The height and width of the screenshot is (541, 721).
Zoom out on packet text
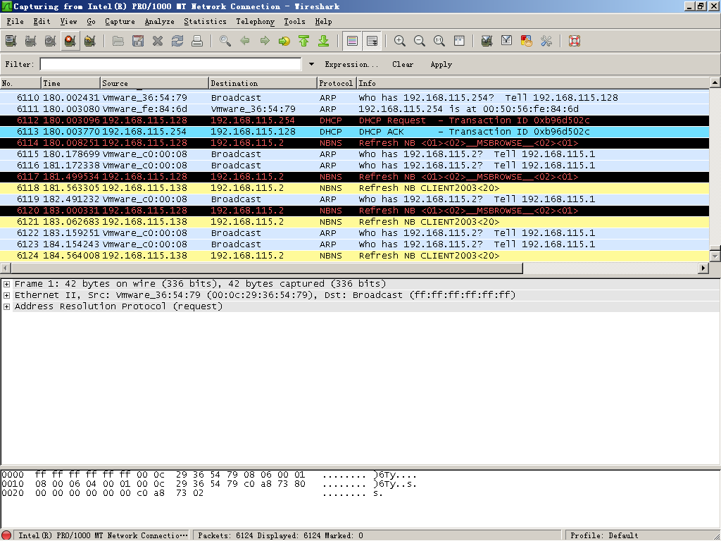420,41
